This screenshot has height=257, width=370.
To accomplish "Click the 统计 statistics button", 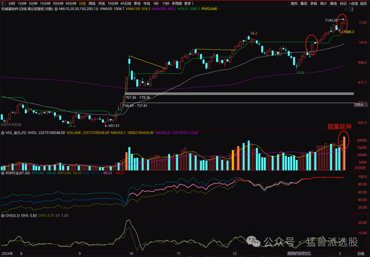I will tap(323, 3).
